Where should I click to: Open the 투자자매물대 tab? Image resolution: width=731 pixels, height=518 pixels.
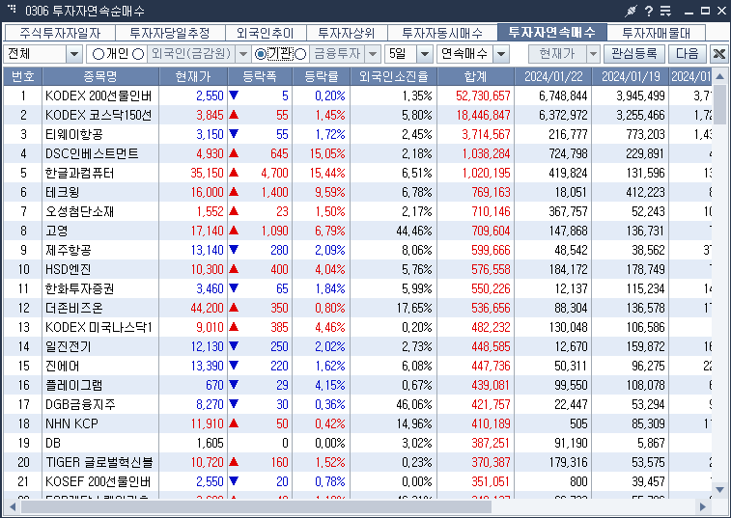click(x=656, y=33)
